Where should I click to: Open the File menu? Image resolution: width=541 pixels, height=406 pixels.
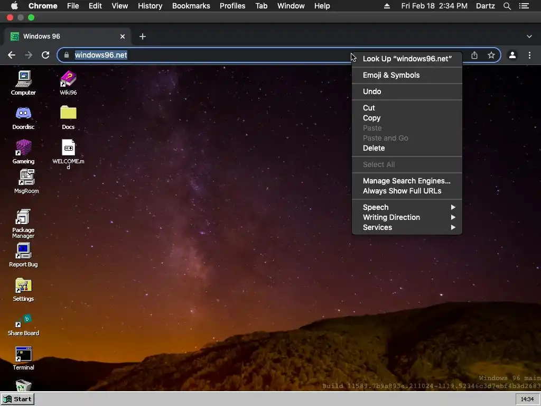[x=73, y=6]
